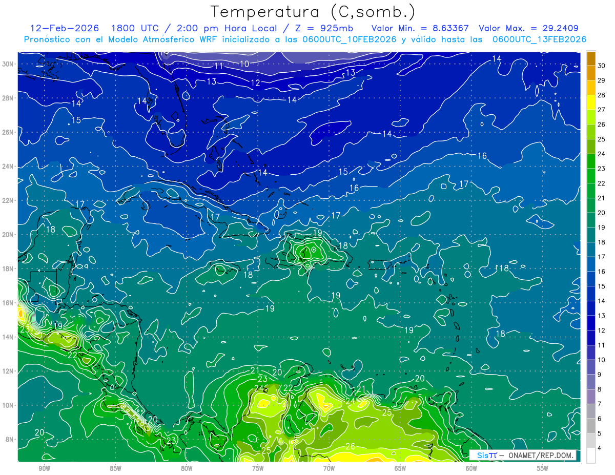Viewport: 615px width, 475px height.
Task: Click the '24N' latitude axis label
Action: (x=9, y=166)
